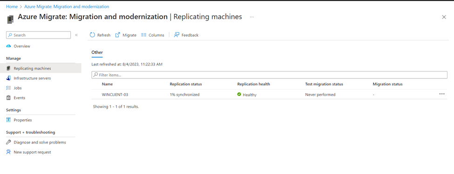The image size is (454, 174).
Task: Click the Feedback icon
Action: (176, 35)
